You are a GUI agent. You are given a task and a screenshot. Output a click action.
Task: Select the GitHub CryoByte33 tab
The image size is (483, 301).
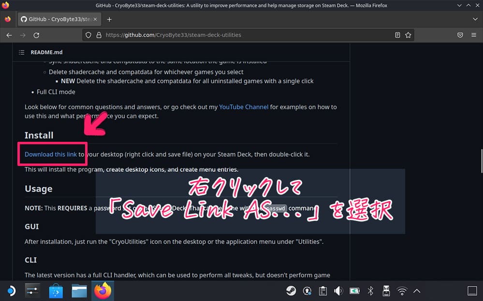59,19
